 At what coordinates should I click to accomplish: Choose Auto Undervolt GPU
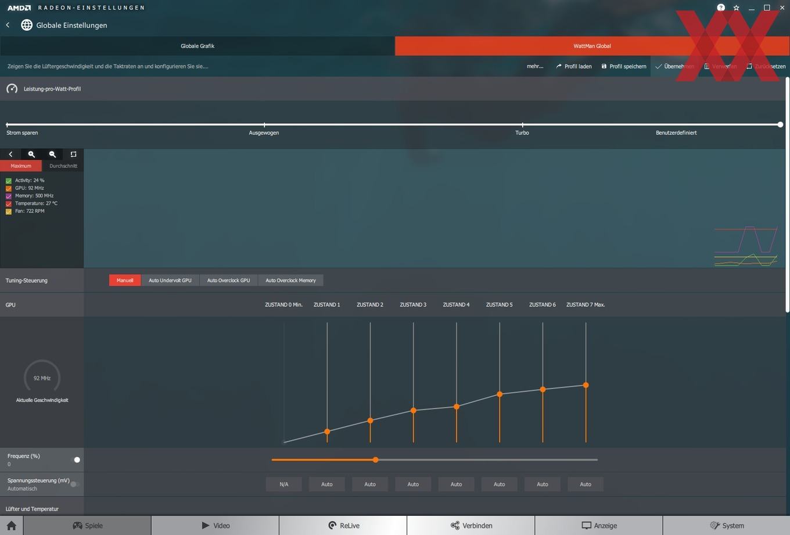click(170, 281)
